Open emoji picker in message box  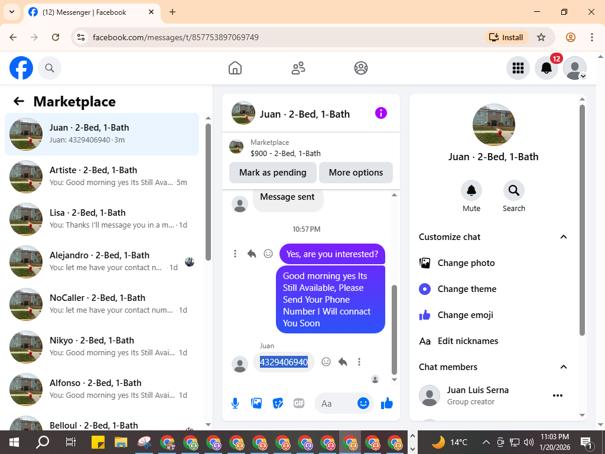pyautogui.click(x=363, y=403)
